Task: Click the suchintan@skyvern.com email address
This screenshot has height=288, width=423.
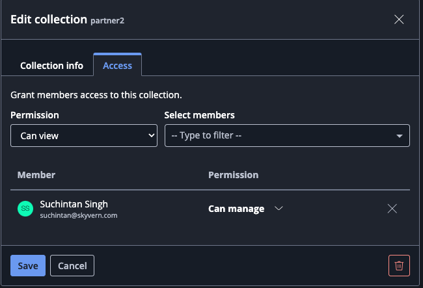Action: pyautogui.click(x=78, y=215)
